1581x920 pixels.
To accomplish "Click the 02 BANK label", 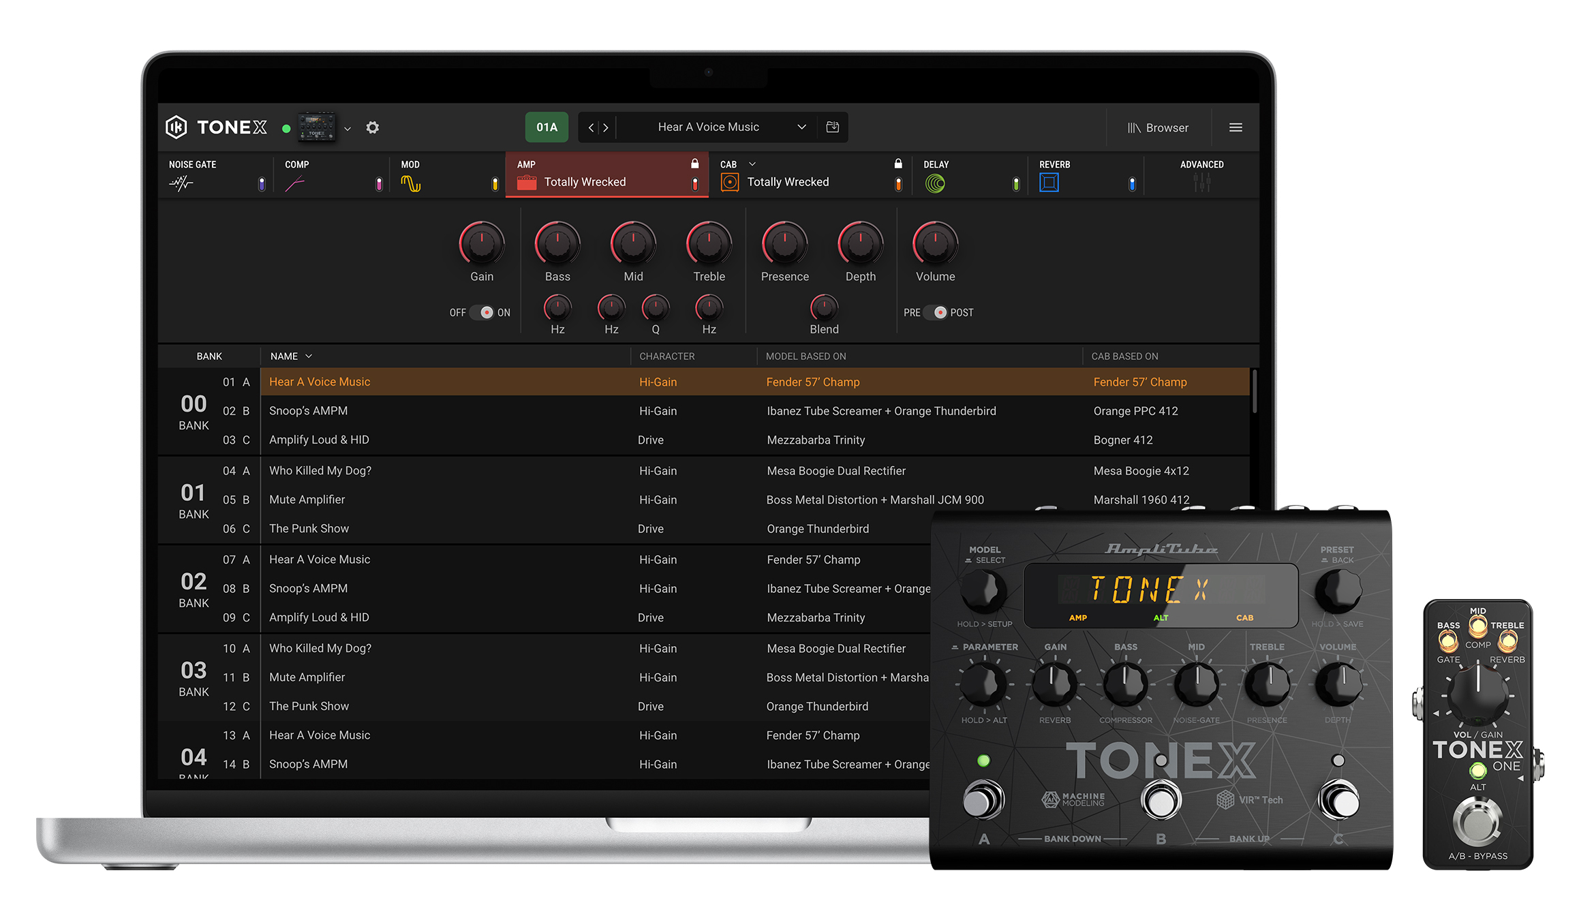I will click(194, 590).
